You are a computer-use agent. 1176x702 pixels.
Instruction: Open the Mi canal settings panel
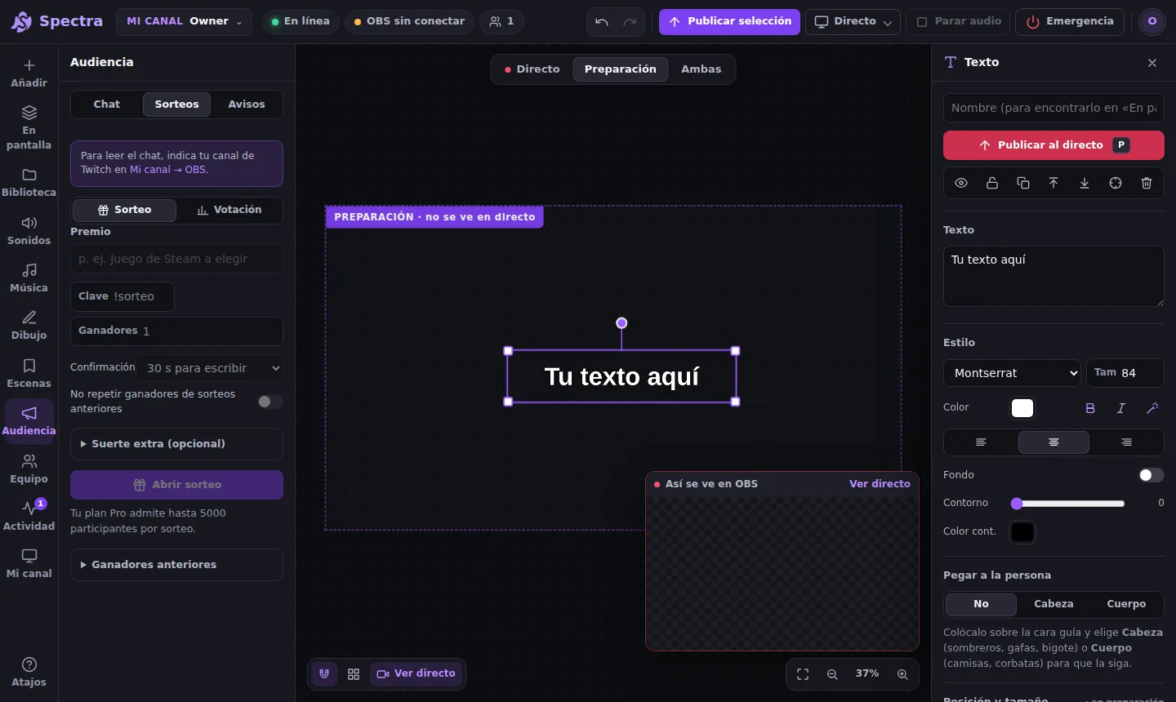tap(29, 564)
